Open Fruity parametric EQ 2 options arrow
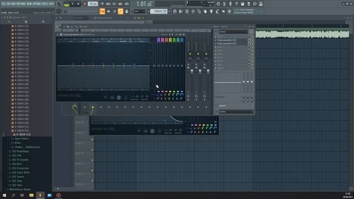Screen dimensions: 354x199 point(58,34)
